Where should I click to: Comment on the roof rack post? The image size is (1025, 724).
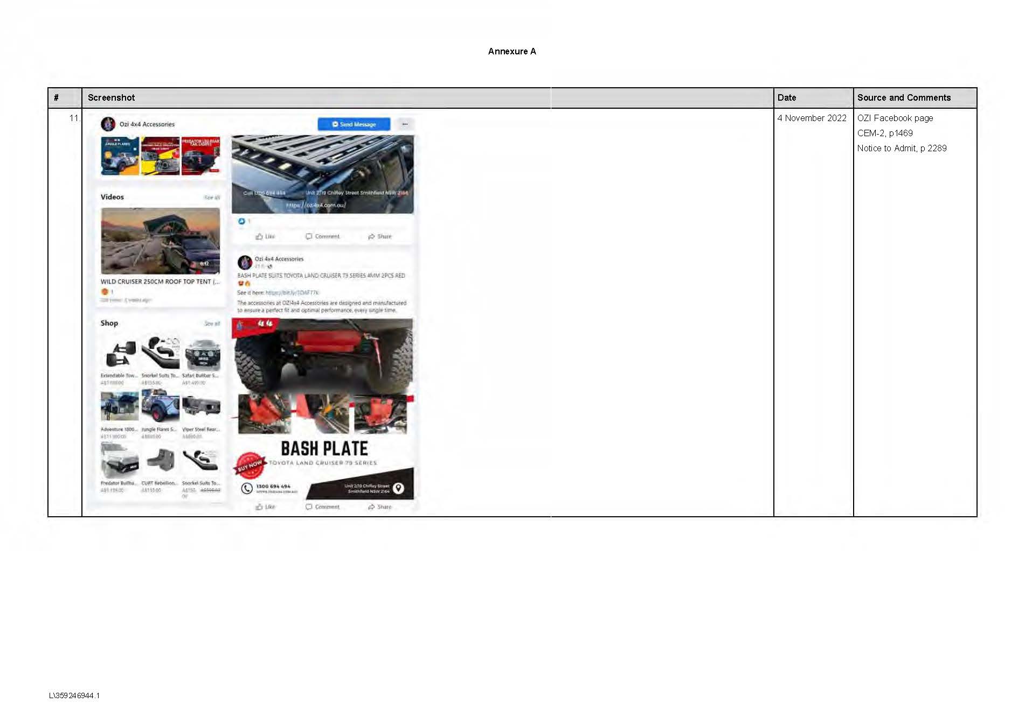tap(322, 236)
